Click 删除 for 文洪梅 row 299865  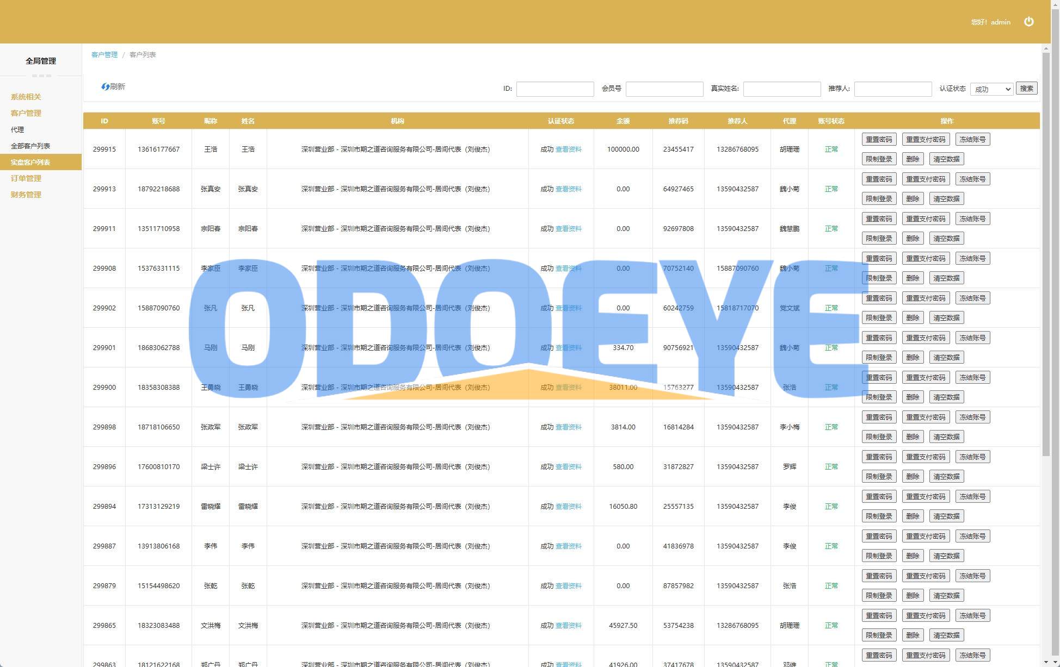(913, 635)
